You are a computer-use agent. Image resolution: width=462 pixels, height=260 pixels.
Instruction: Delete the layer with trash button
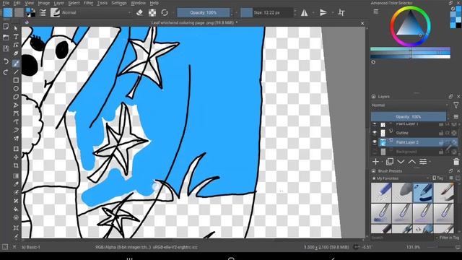click(456, 162)
